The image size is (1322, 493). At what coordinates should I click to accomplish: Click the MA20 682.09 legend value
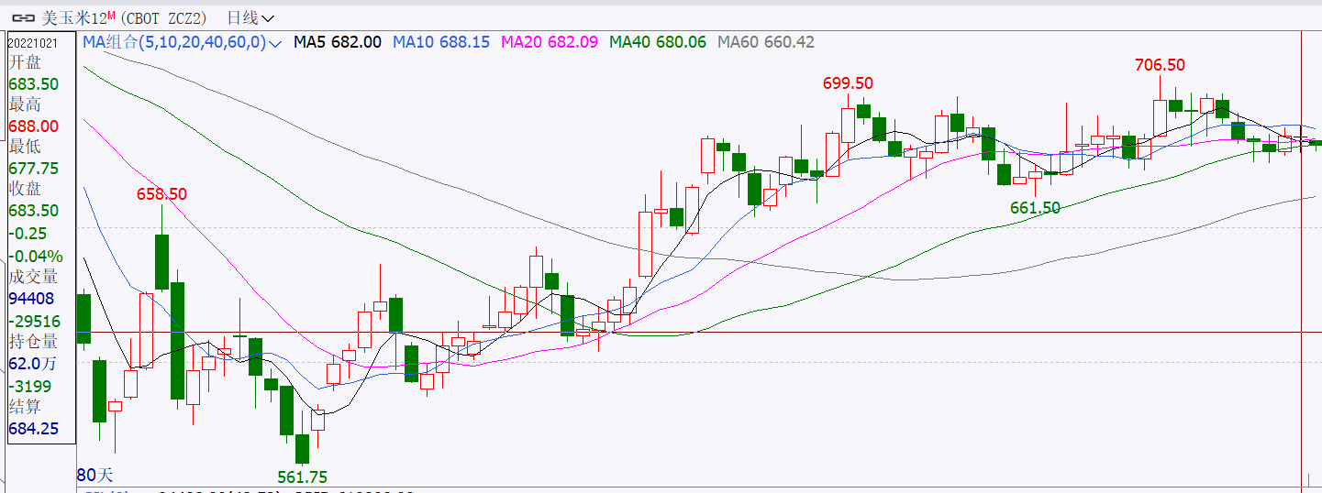pos(550,41)
